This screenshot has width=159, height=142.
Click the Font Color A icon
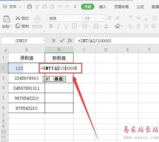pyautogui.click(x=106, y=26)
